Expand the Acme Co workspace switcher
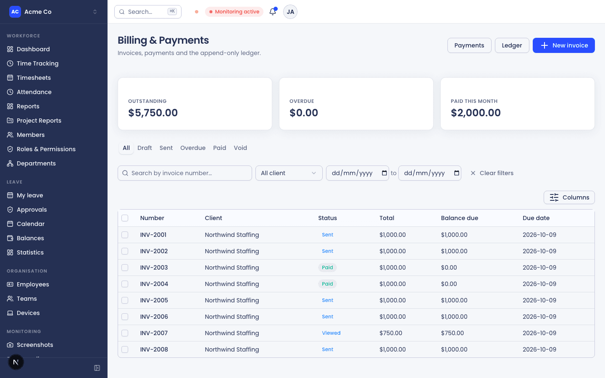Image resolution: width=605 pixels, height=378 pixels. coord(54,12)
